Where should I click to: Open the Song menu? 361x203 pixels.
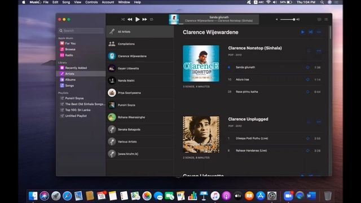(66, 2)
